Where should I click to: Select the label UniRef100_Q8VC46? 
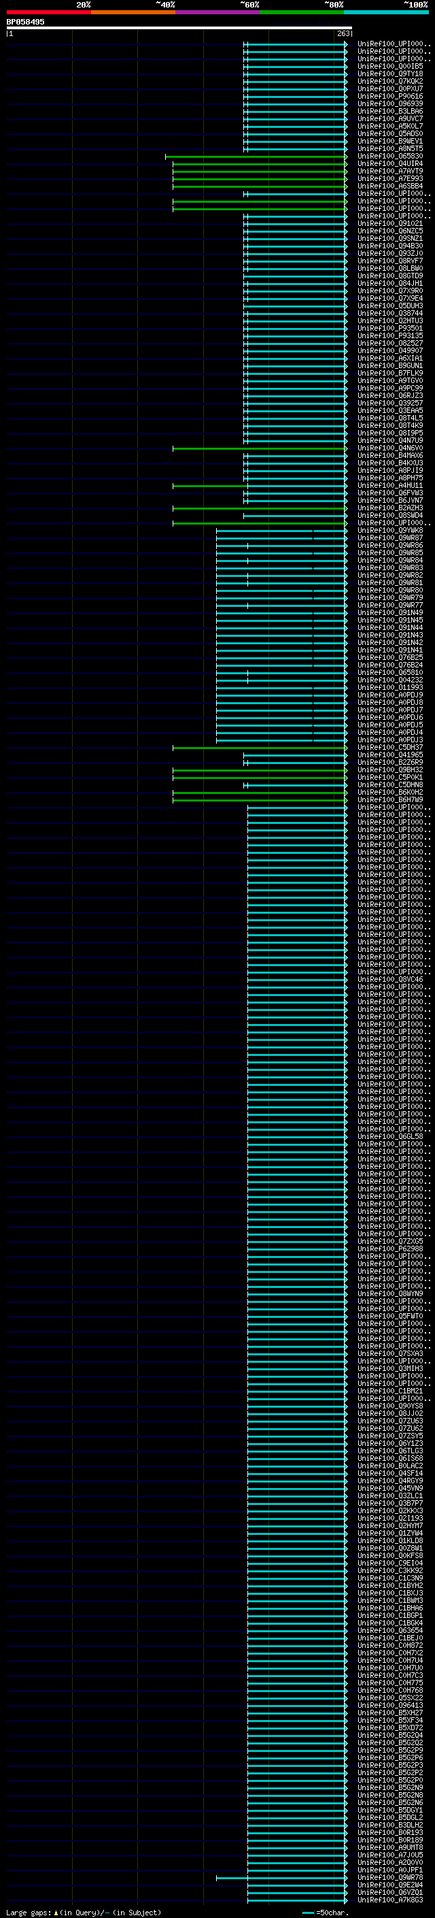click(389, 979)
